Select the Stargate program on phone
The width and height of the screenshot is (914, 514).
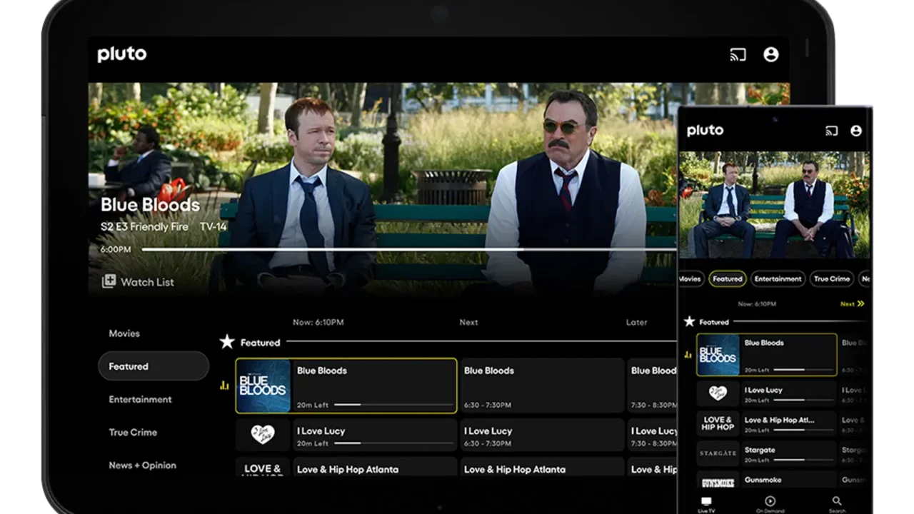pyautogui.click(x=788, y=453)
